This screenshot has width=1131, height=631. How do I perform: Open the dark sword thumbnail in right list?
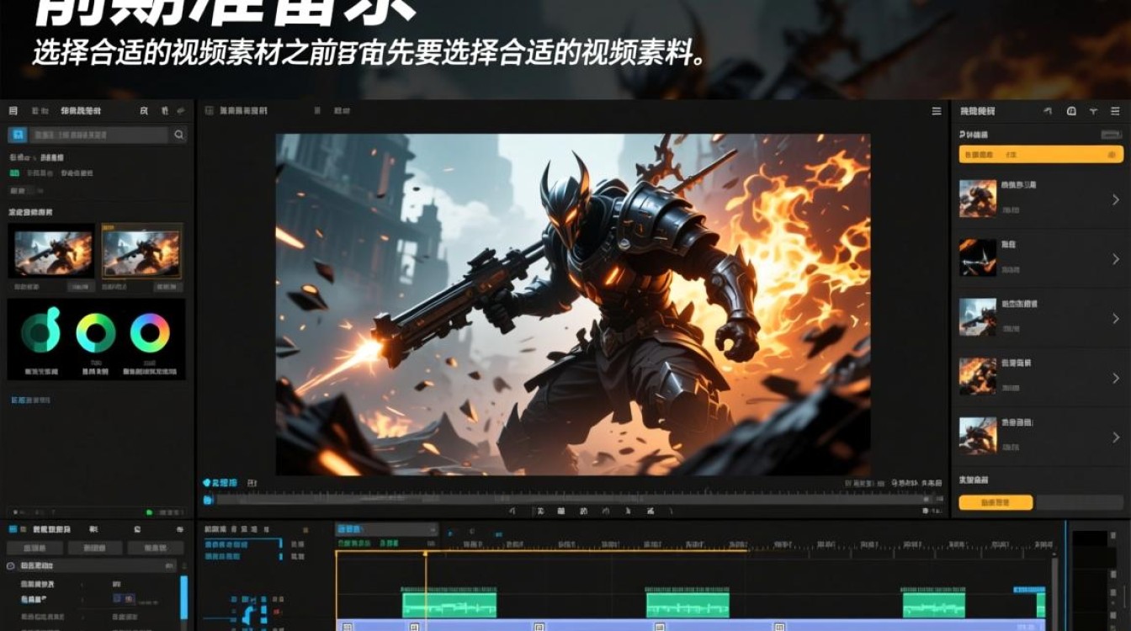(978, 257)
